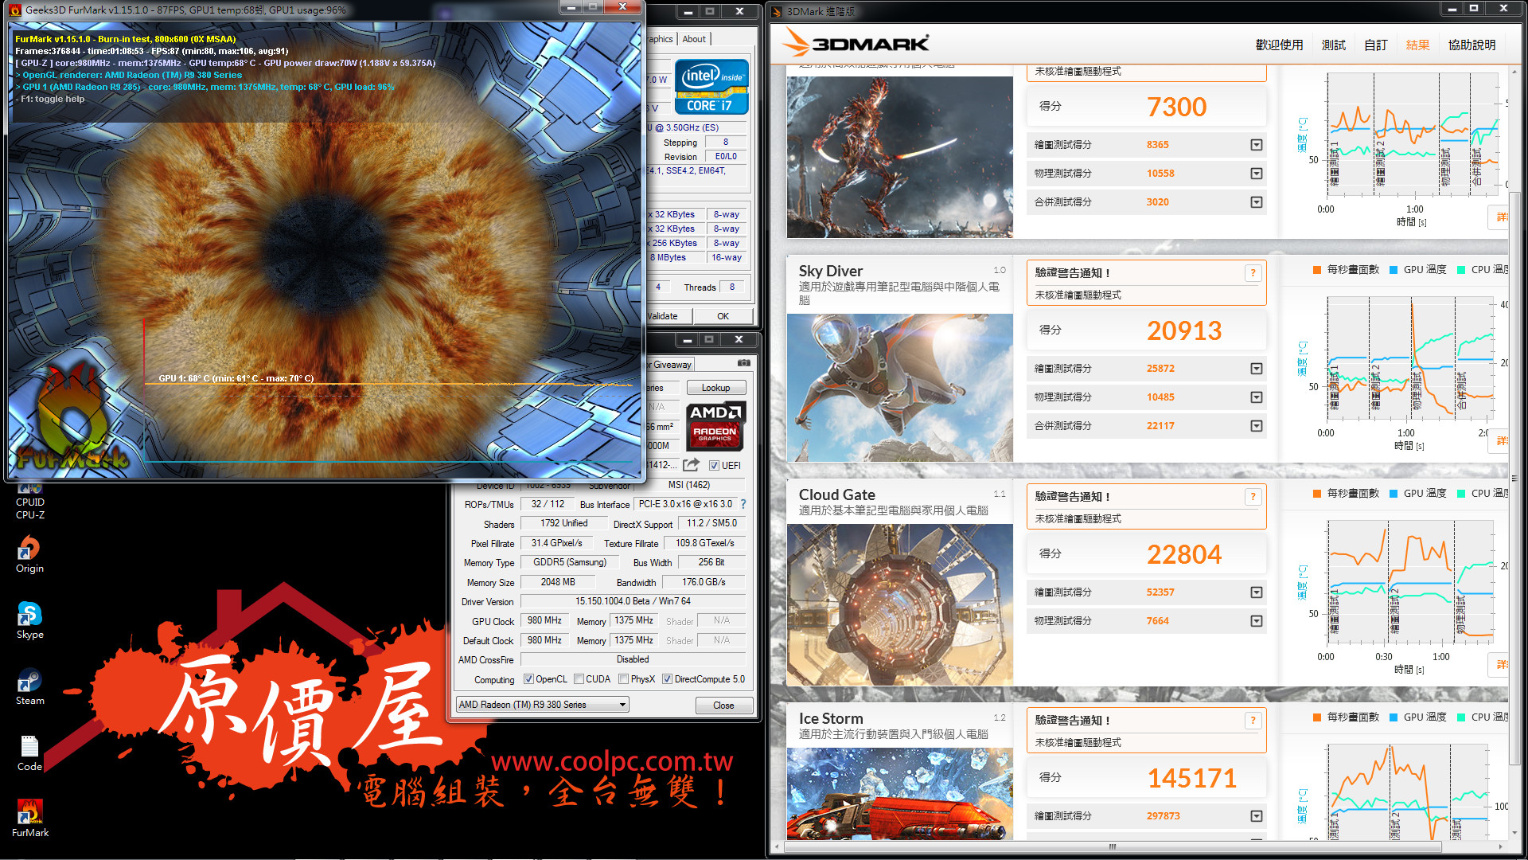The width and height of the screenshot is (1528, 860).
Task: Click the Sky Diver benchmark thumbnail
Action: coord(899,388)
